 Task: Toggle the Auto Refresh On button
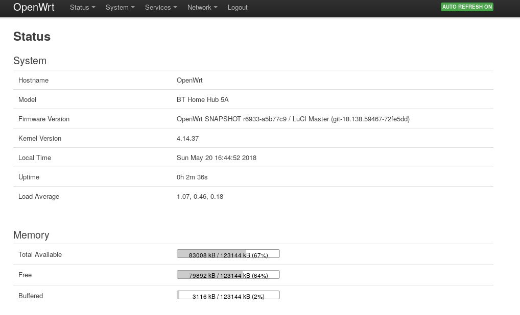click(x=467, y=7)
